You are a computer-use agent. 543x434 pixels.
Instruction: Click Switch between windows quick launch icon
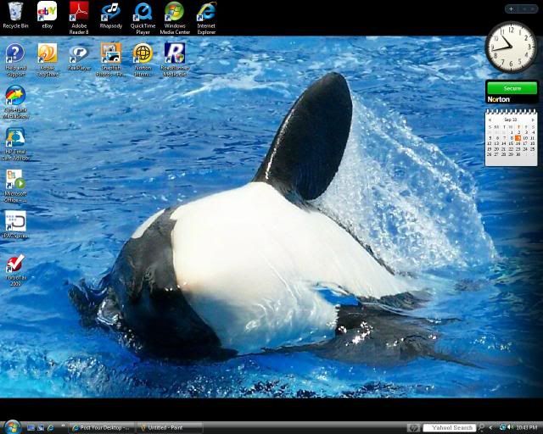(x=41, y=428)
